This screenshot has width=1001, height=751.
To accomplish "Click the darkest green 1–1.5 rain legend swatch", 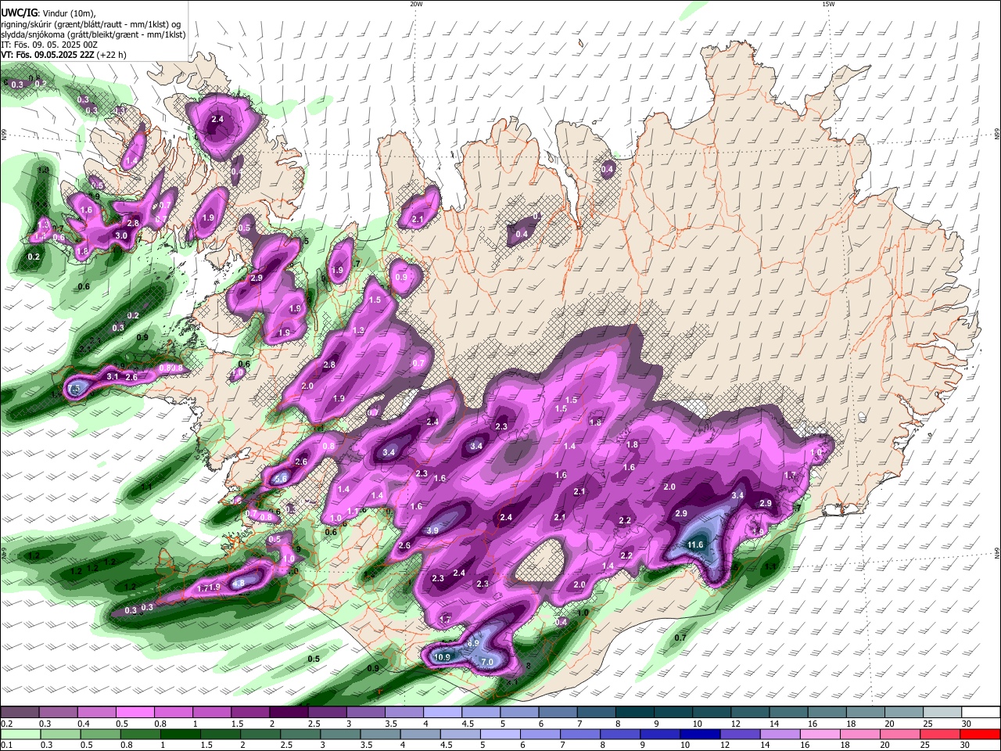I will point(179,734).
